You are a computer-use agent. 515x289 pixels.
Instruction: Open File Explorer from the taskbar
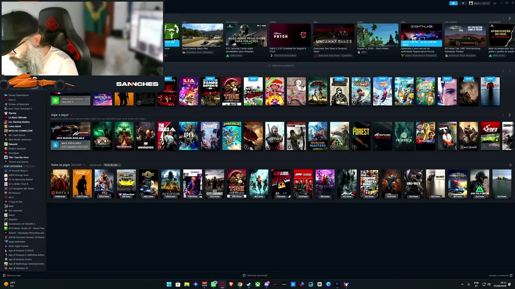pos(187,284)
